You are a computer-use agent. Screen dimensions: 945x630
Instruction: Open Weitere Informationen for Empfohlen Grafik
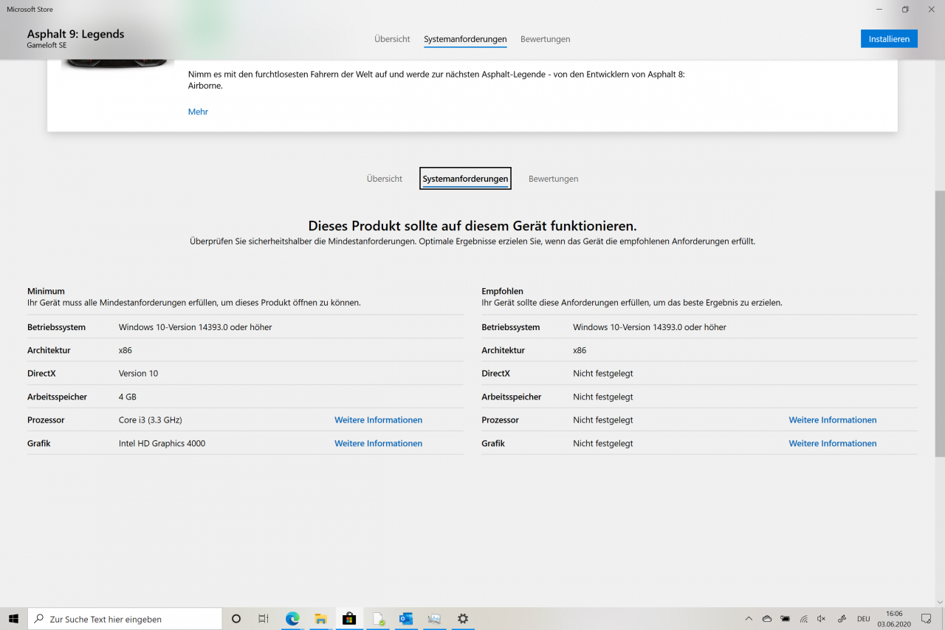tap(833, 444)
